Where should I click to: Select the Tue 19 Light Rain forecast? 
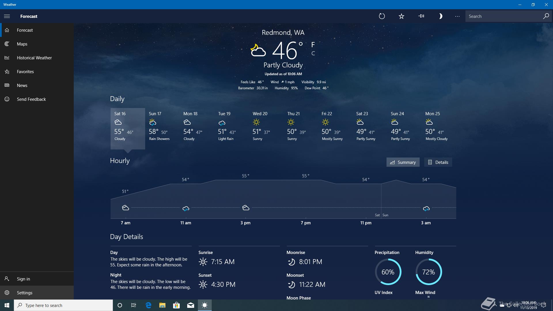tap(231, 128)
